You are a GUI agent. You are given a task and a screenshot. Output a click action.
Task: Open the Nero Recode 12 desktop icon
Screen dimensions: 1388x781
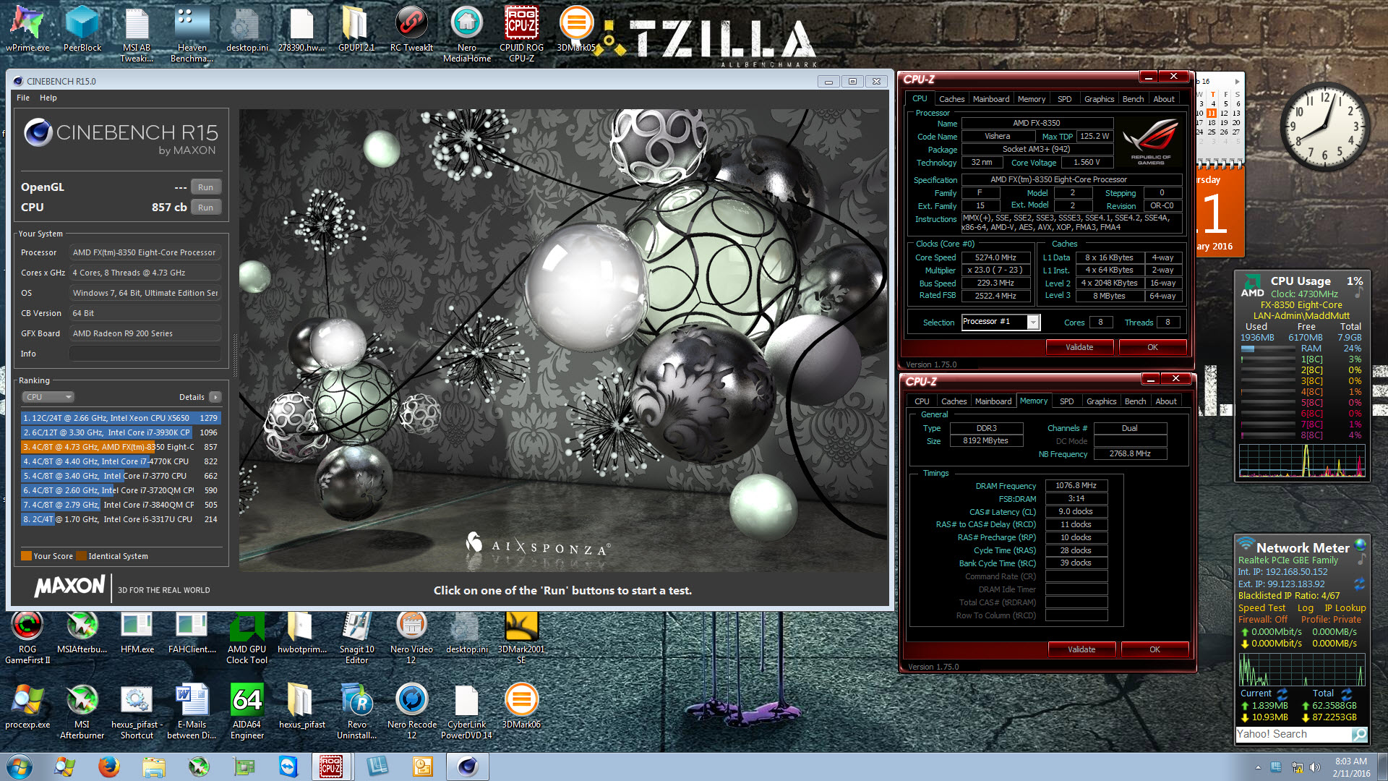[x=411, y=712]
